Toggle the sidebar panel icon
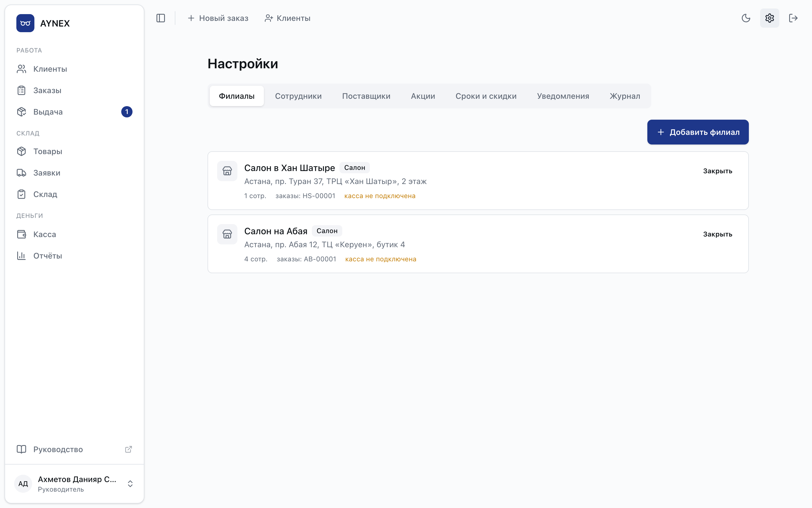This screenshot has height=508, width=812. pos(161,18)
